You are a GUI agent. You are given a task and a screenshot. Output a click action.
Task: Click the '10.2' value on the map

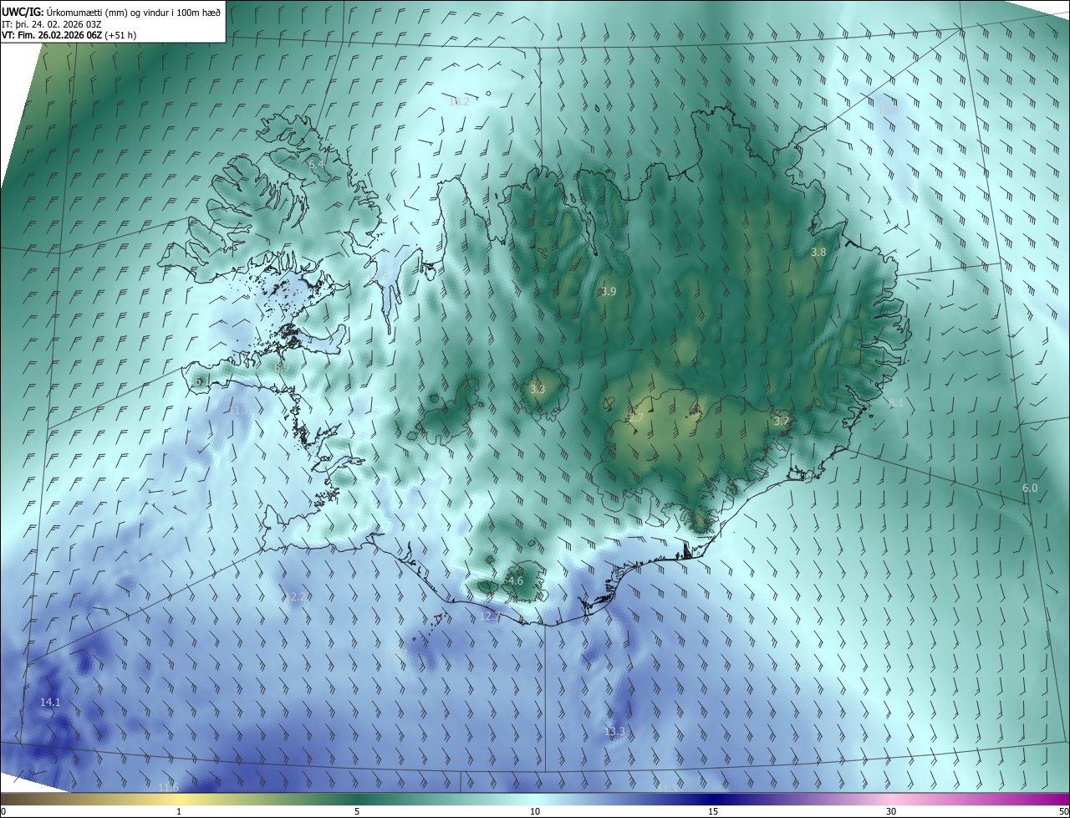pyautogui.click(x=459, y=101)
